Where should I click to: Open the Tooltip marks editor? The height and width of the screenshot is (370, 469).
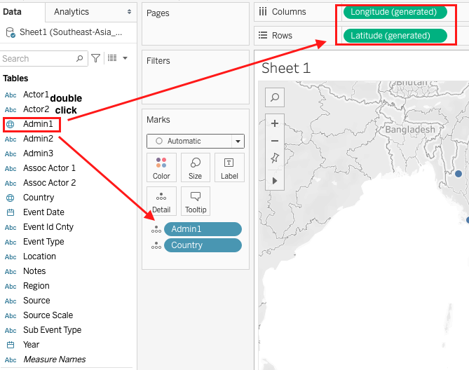click(195, 201)
